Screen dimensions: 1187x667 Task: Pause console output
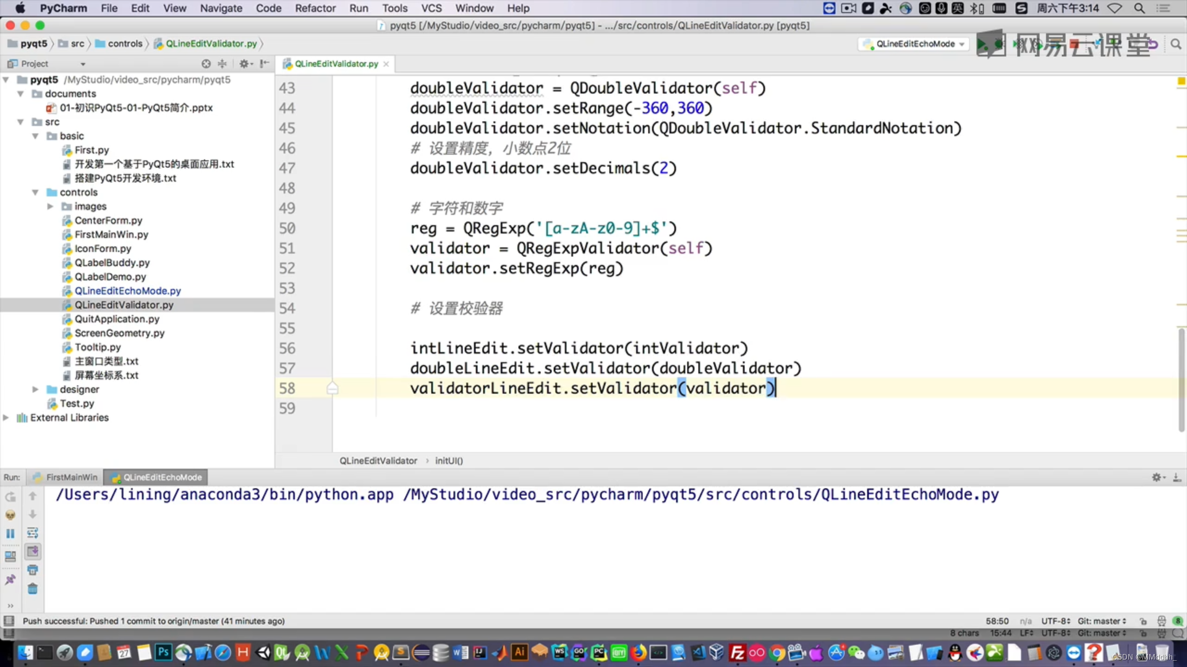(10, 532)
